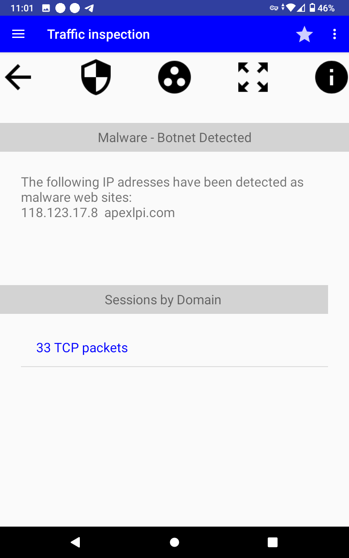349x558 pixels.
Task: Tap the four-arrow fullscreen expand icon
Action: [253, 77]
